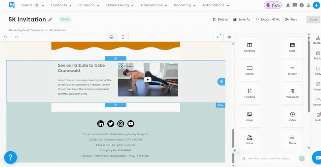Delete the email template
Screen dimensions: 321x167
coord(220,20)
